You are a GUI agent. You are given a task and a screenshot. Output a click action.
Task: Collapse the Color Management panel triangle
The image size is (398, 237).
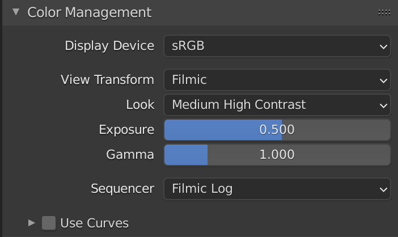pyautogui.click(x=15, y=12)
